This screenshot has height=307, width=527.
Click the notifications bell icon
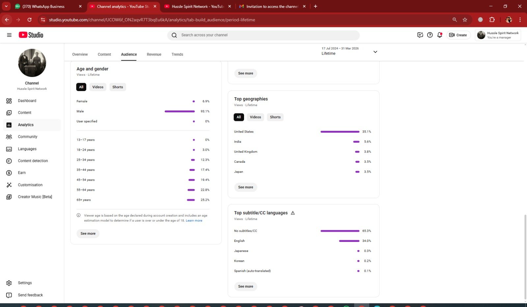439,35
